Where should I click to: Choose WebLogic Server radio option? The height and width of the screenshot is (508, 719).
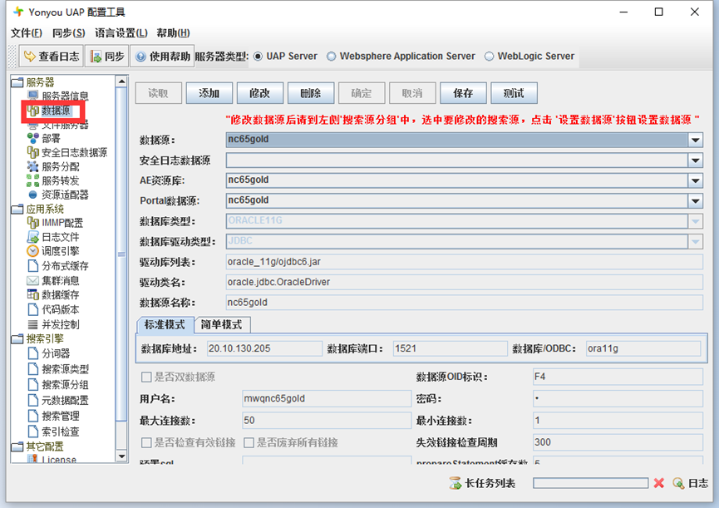click(x=490, y=57)
